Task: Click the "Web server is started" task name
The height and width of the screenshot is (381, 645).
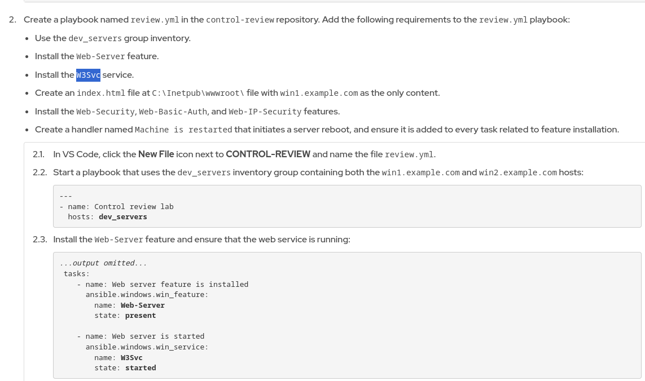Action: click(x=157, y=336)
